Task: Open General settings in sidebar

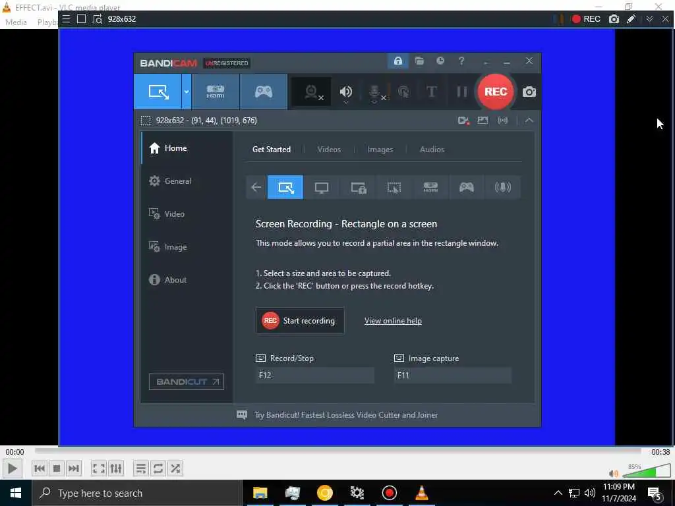Action: coord(187,181)
